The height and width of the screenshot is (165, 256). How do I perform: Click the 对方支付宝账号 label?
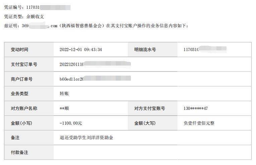150,108
